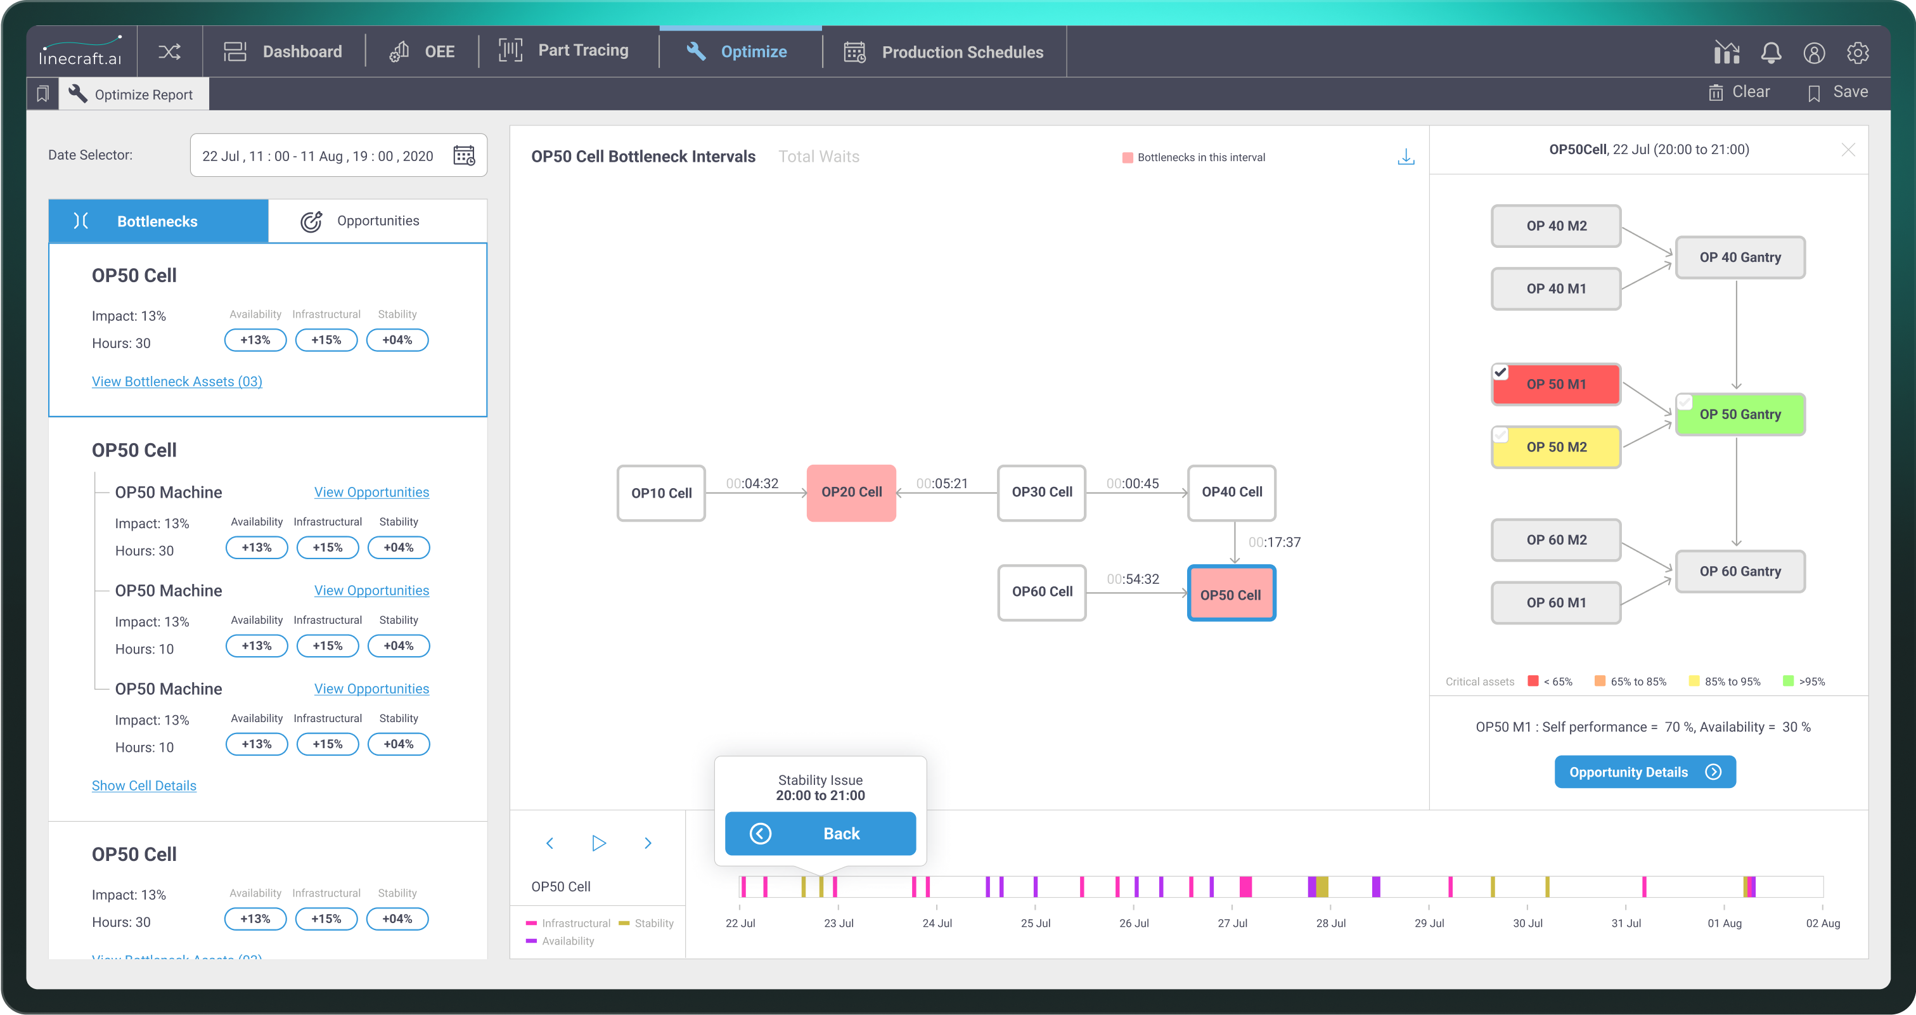
Task: Click the bookmark icon beside Optimize Report
Action: pos(43,94)
